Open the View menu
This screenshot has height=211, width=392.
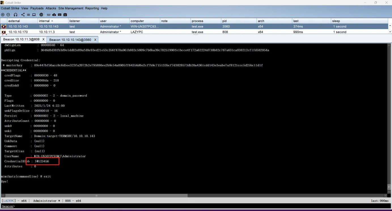tap(25, 8)
